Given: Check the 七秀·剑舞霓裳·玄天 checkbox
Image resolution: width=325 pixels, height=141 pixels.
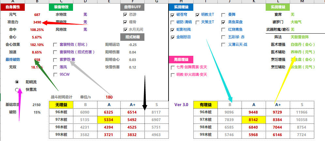Looking at the screenshot, I should (x=172, y=67).
